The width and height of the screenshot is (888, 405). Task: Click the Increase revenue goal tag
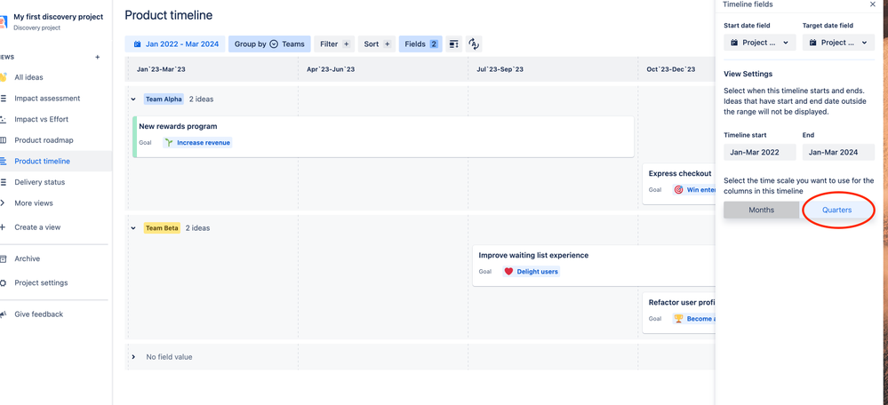pos(197,143)
